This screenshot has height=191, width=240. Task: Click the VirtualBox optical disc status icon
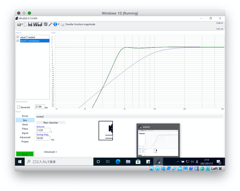click(157, 169)
